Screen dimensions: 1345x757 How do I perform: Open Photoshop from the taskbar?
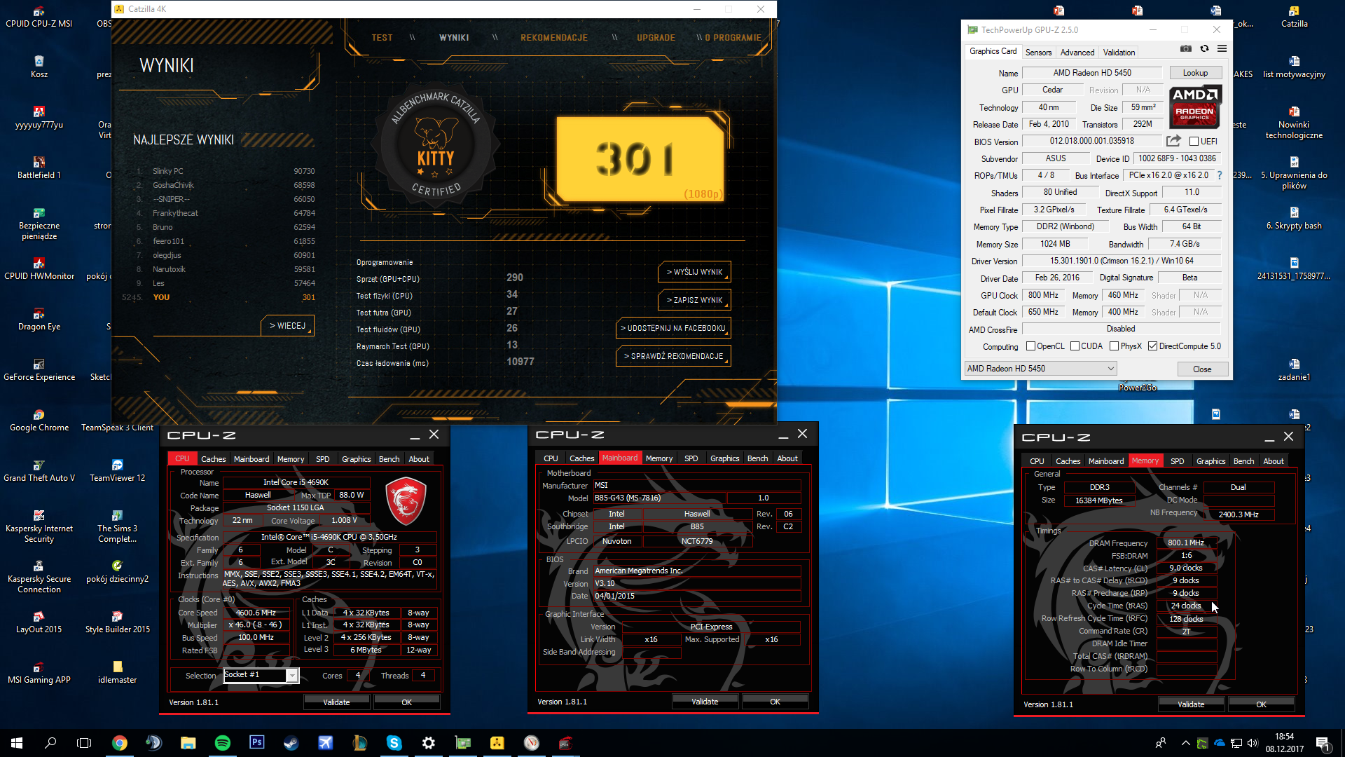click(257, 743)
